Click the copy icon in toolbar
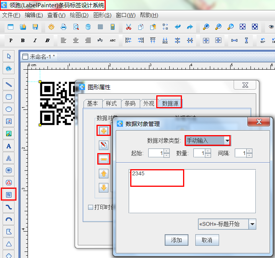This screenshot has width=275, height=258. point(141,27)
